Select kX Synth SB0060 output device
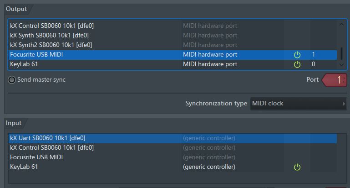350x188 pixels. point(172,35)
